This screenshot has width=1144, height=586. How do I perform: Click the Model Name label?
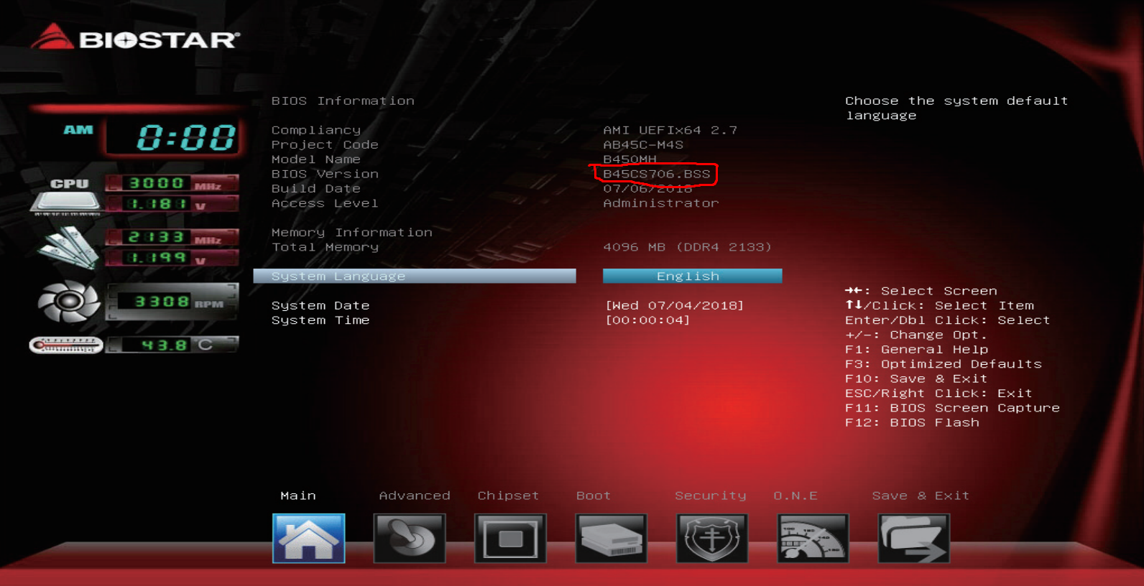(316, 159)
